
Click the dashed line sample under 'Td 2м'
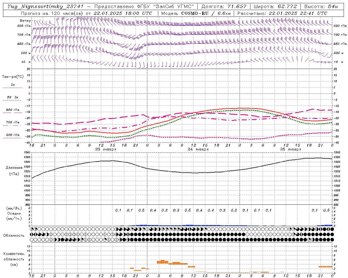pyautogui.click(x=13, y=100)
